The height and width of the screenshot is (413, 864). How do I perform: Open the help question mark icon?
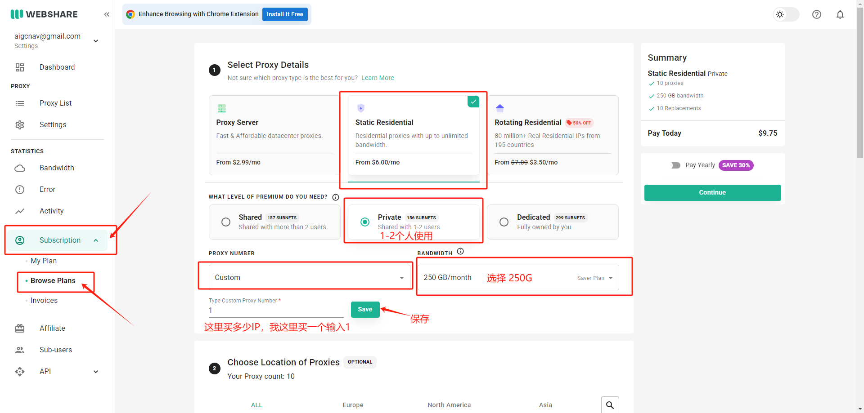point(817,14)
